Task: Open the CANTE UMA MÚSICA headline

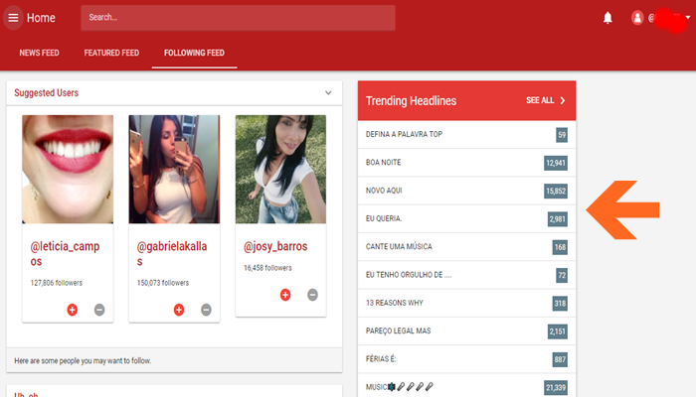Action: point(466,247)
